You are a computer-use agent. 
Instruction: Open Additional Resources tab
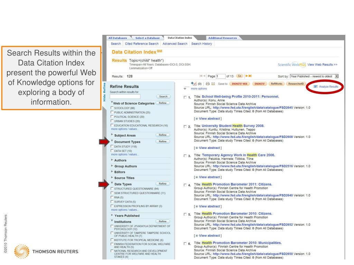click(223, 38)
